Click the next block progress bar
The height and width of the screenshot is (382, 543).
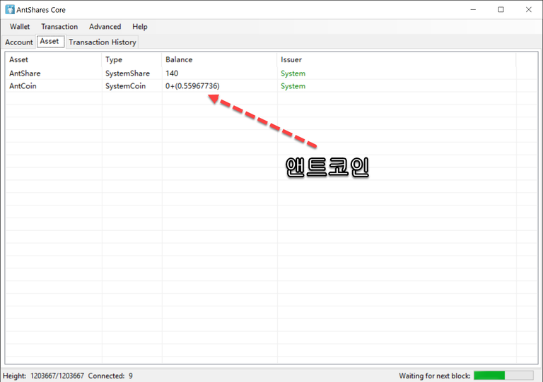[503, 376]
